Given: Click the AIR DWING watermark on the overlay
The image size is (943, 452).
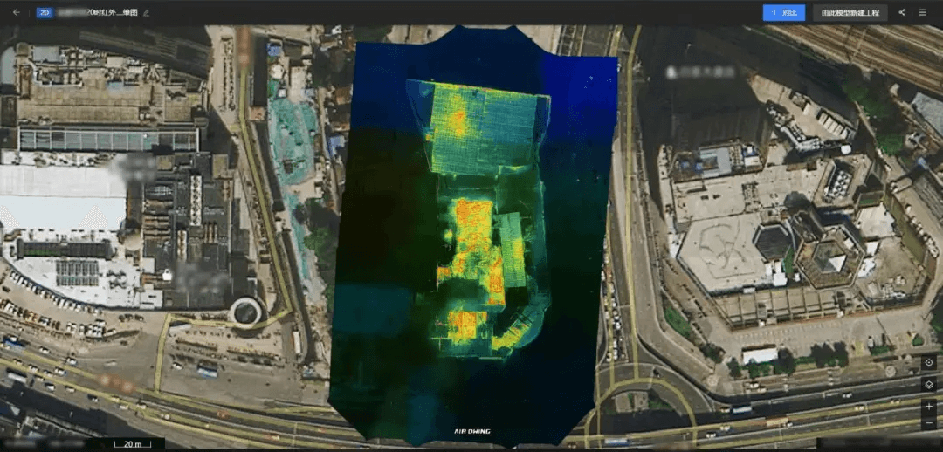Looking at the screenshot, I should (472, 432).
